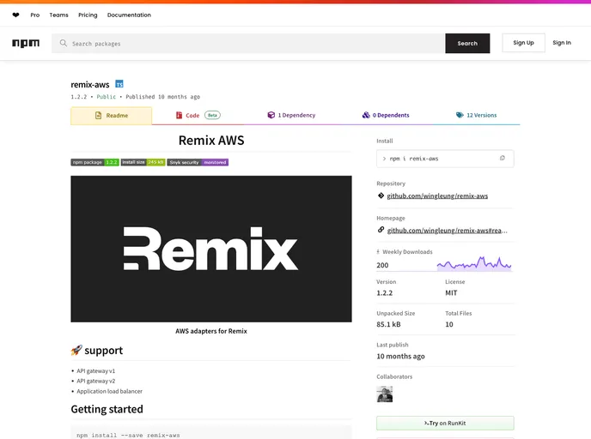Open the 12 Versions tab
591x439 pixels.
click(x=476, y=115)
